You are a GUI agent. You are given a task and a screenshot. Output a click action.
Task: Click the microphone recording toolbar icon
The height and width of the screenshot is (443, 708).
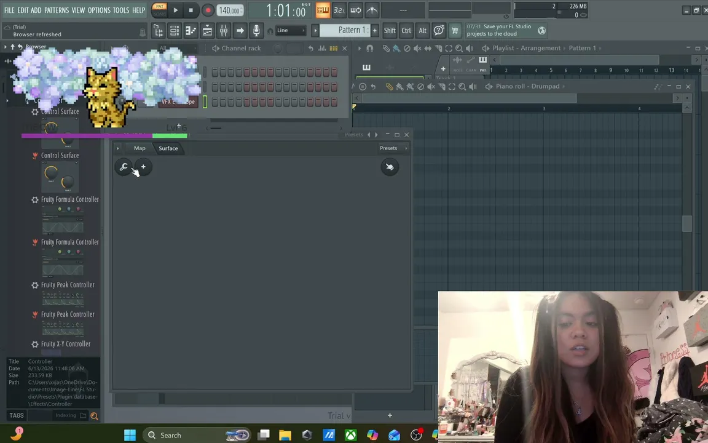[x=256, y=31]
